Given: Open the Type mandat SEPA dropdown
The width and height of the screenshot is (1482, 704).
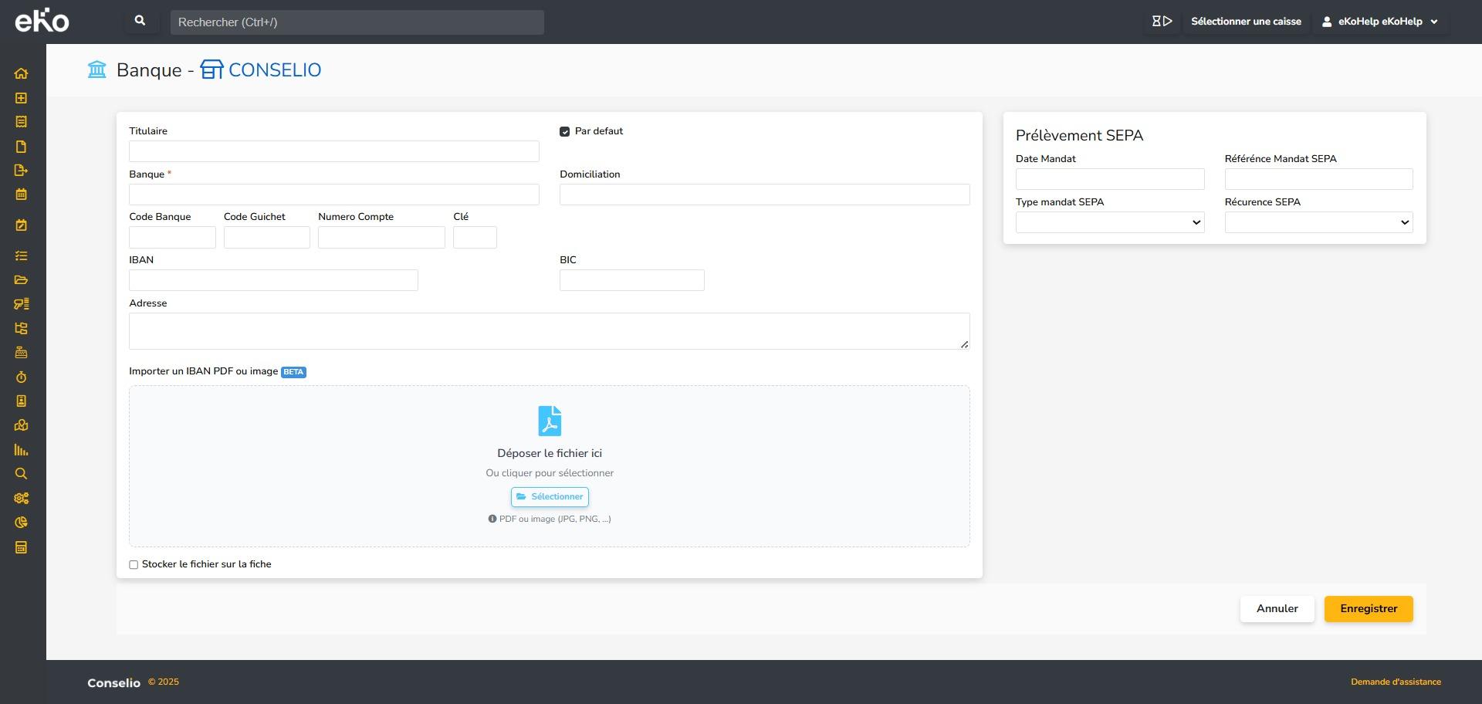Looking at the screenshot, I should 1109,223.
